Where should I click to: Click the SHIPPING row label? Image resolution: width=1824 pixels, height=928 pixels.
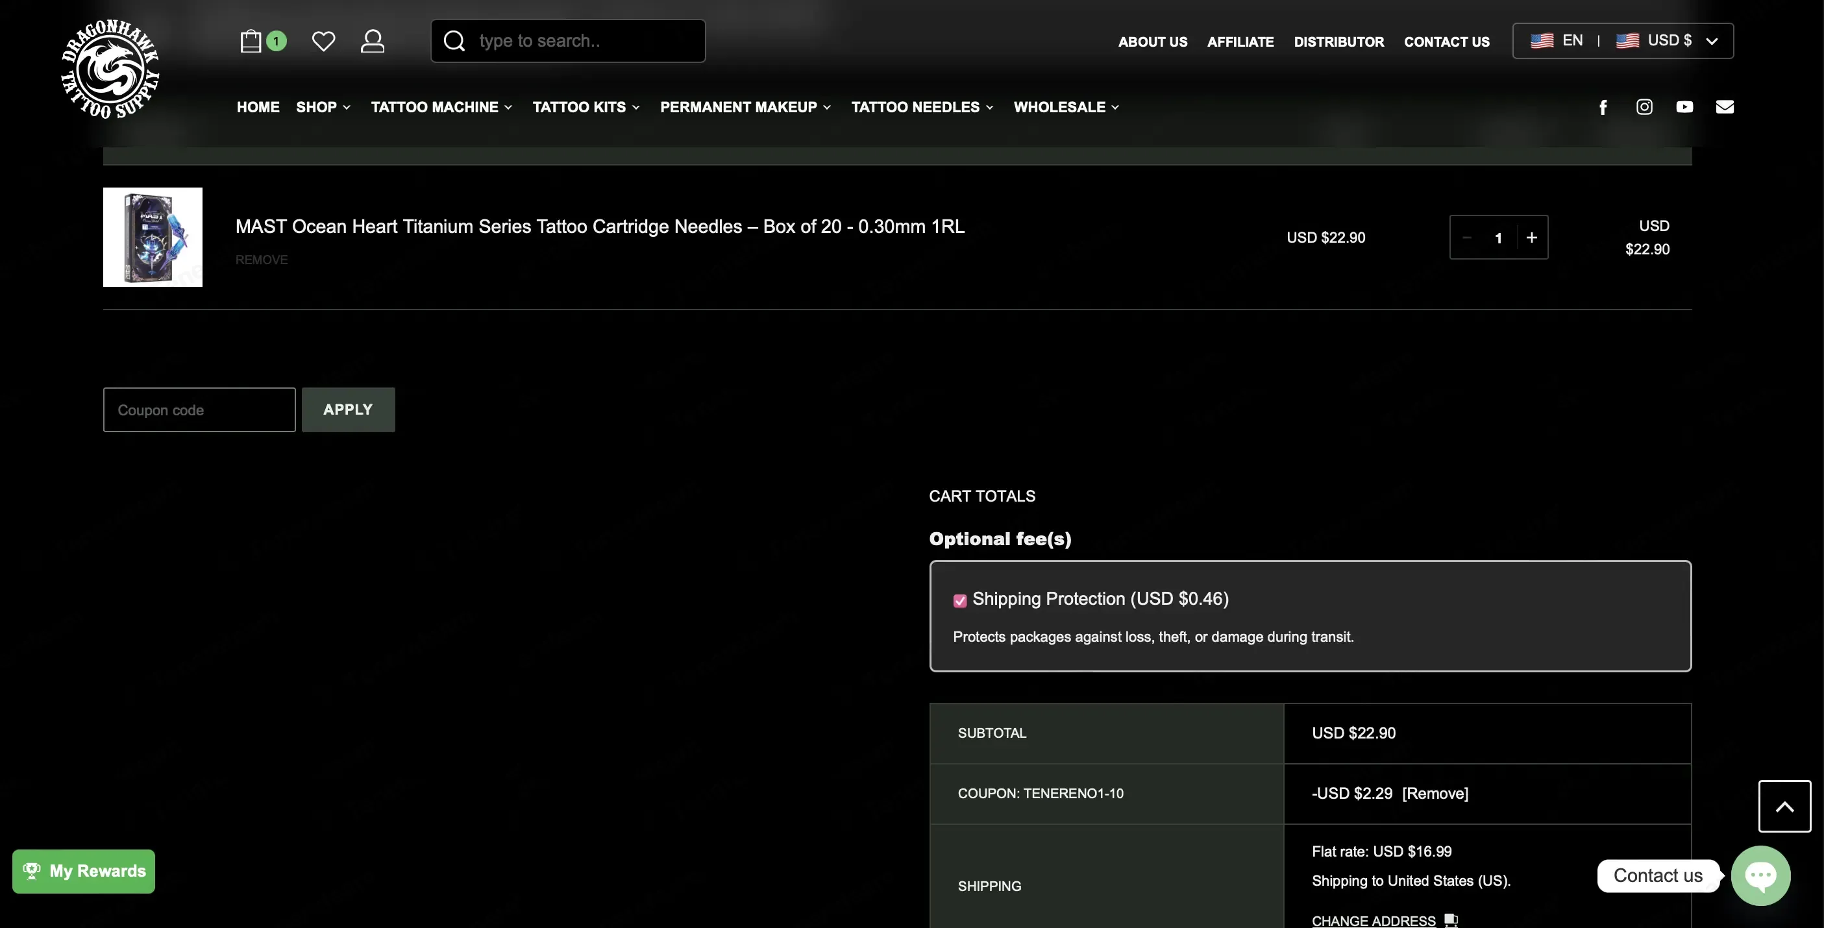tap(989, 886)
